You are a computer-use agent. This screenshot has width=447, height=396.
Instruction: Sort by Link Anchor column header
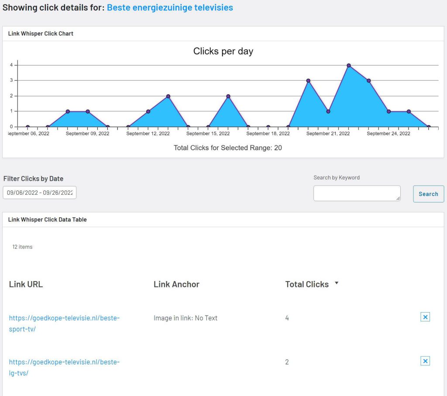click(x=176, y=284)
